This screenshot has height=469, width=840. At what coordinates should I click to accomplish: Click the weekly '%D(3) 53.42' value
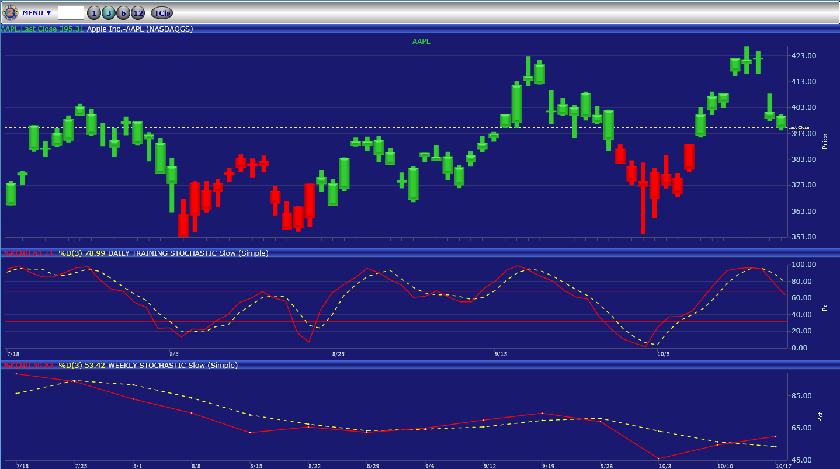[82, 365]
